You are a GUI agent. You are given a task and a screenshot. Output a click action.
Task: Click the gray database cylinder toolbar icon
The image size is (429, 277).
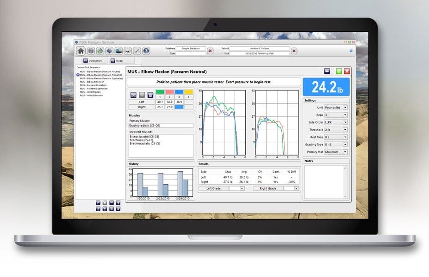(91, 51)
